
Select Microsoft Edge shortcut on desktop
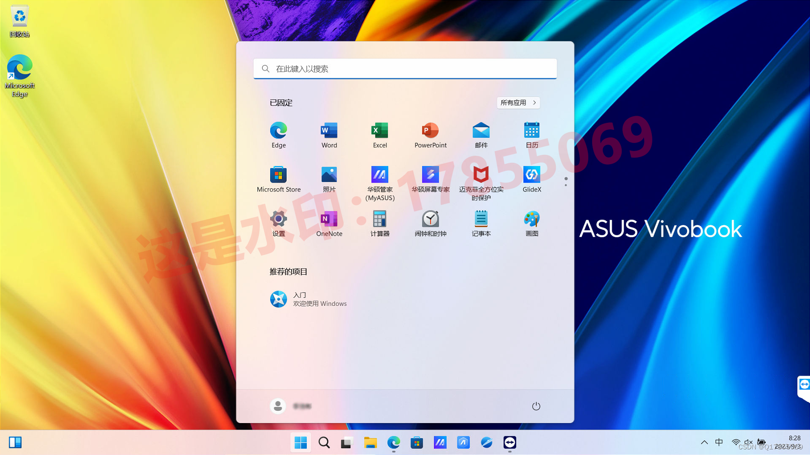(19, 75)
